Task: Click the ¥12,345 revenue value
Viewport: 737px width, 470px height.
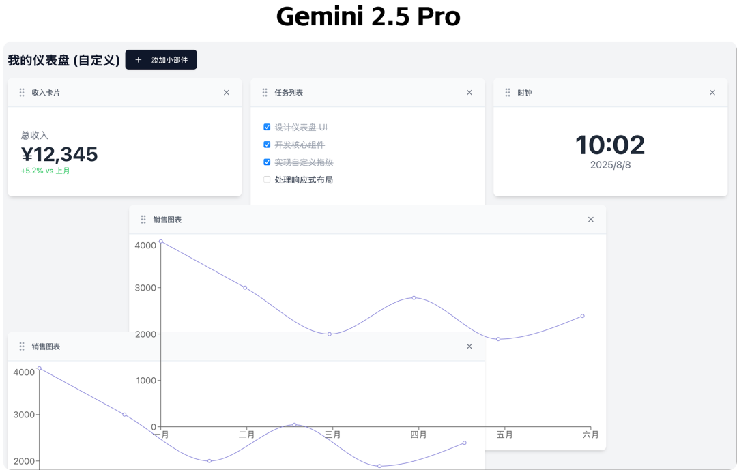Action: point(59,154)
